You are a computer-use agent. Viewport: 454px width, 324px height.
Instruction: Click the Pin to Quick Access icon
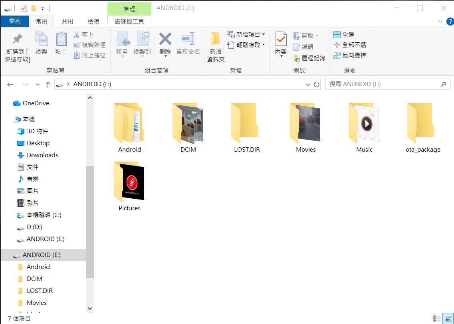click(x=17, y=40)
